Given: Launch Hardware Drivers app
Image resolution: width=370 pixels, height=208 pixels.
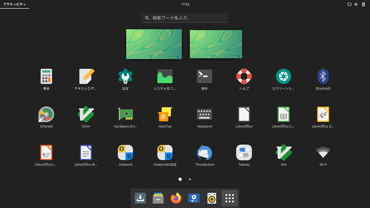Looking at the screenshot, I should [125, 114].
